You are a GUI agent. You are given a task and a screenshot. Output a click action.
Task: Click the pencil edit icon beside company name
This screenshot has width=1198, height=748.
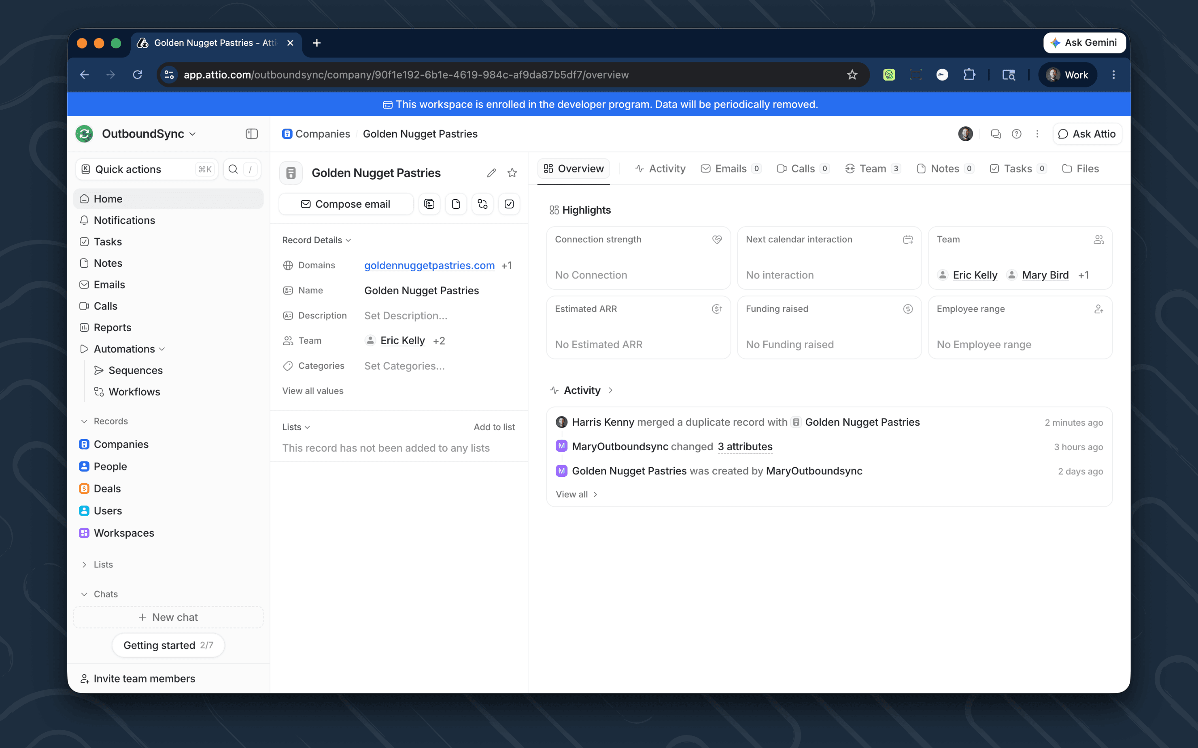(491, 173)
